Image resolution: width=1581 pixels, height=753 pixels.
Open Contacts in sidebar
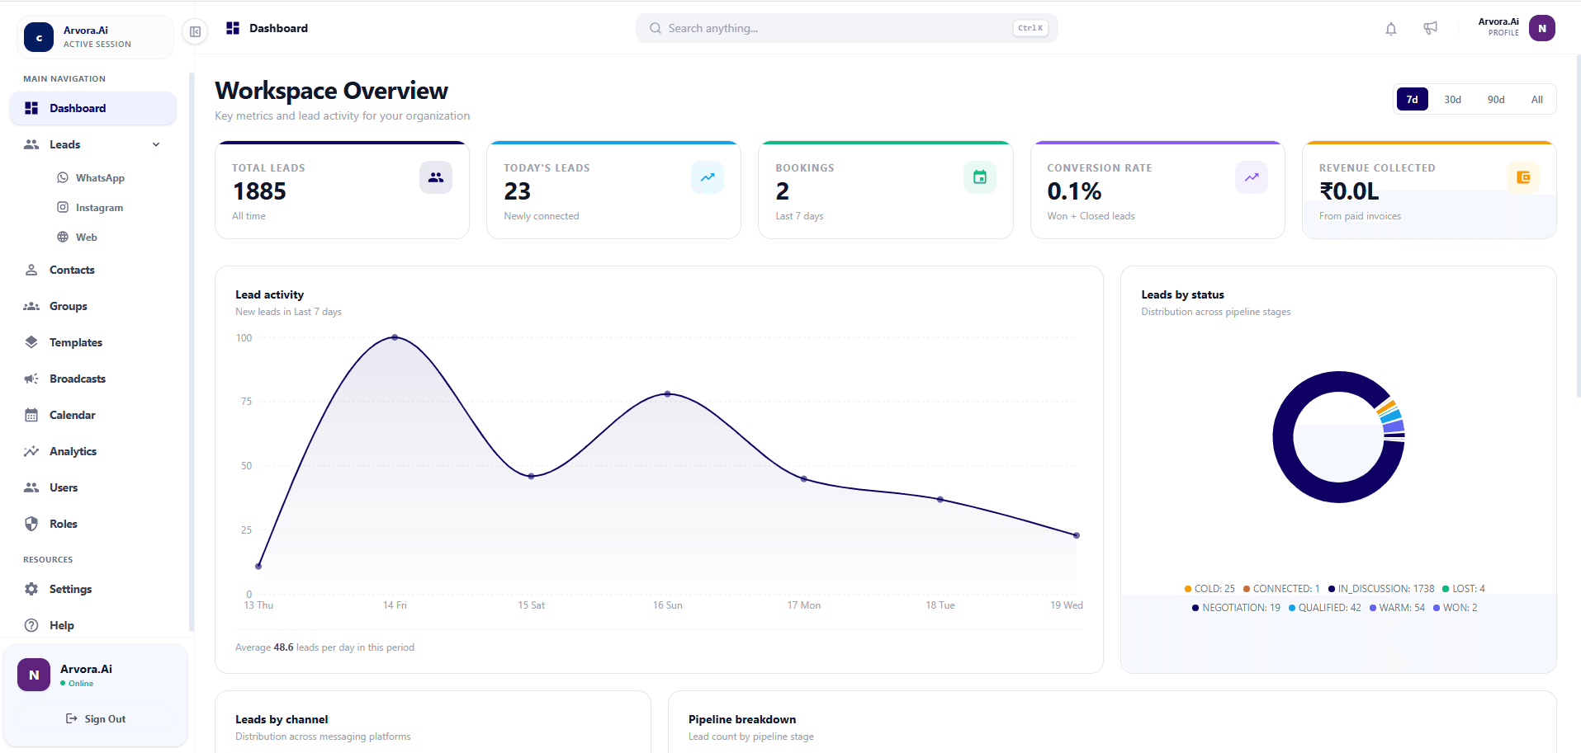pyautogui.click(x=92, y=270)
